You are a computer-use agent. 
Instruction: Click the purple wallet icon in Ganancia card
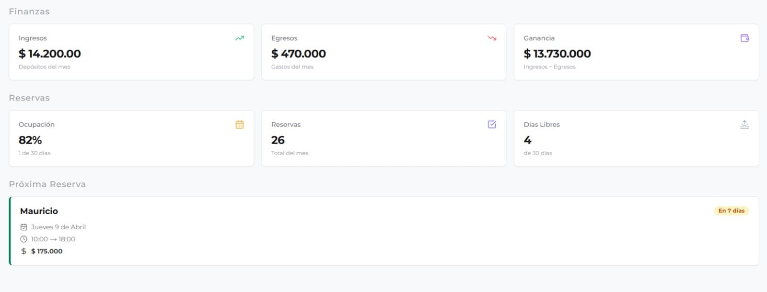tap(744, 38)
